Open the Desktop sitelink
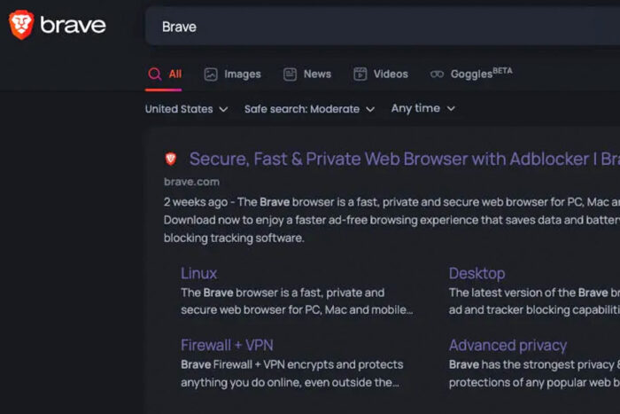 (477, 274)
